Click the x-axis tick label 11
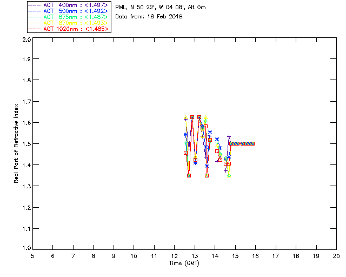 [154, 256]
